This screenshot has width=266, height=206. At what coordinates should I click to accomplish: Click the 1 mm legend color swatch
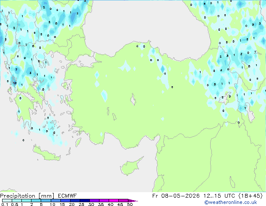pos(26,201)
